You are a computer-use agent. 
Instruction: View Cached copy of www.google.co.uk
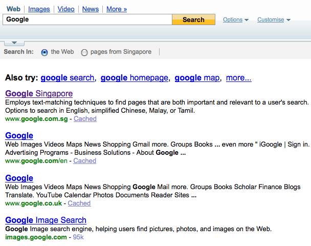coord(79,203)
